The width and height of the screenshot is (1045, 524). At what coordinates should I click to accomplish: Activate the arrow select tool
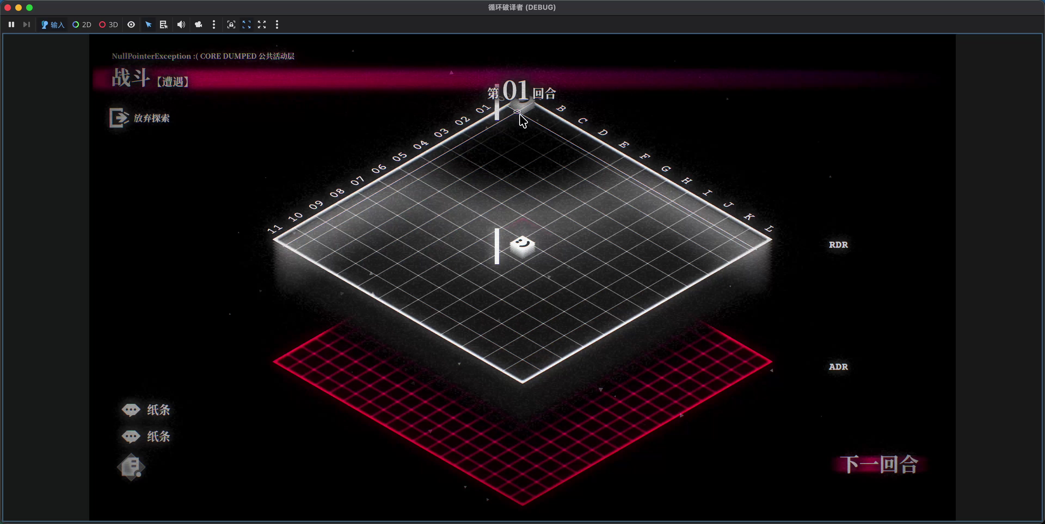149,25
